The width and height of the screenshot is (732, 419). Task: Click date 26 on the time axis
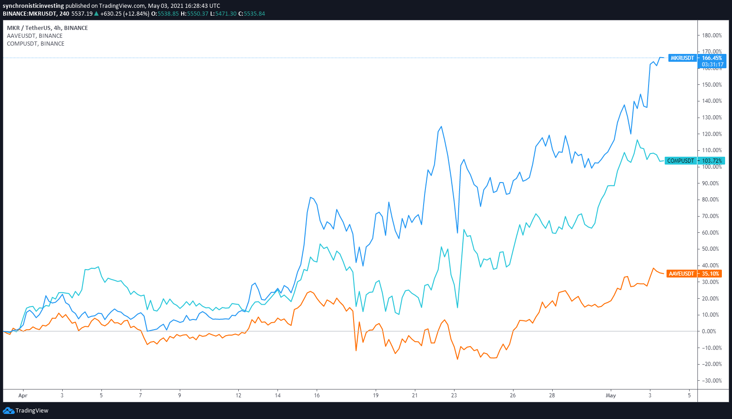coord(513,395)
